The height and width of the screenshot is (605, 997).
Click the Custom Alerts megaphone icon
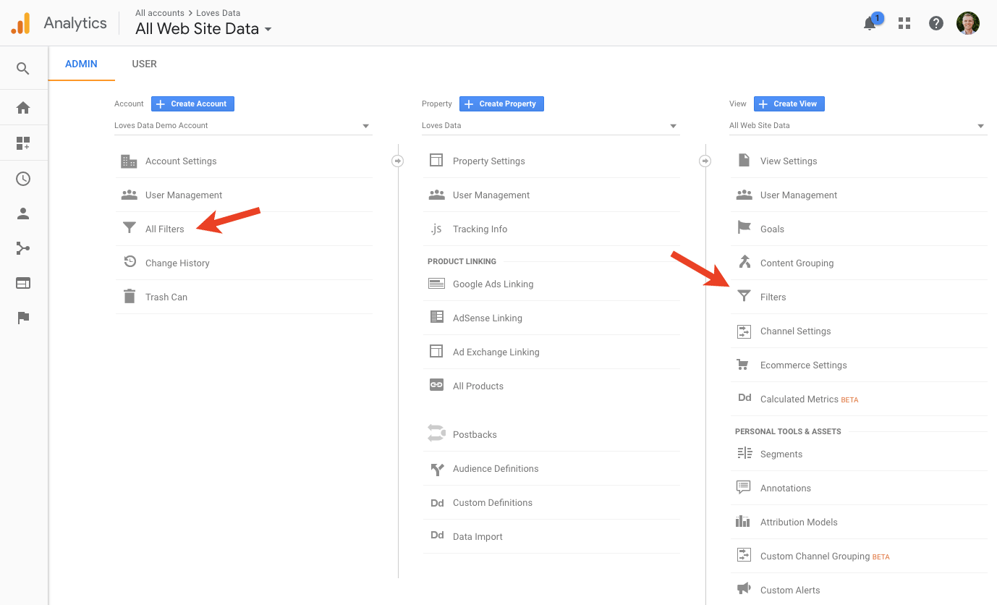[743, 588]
